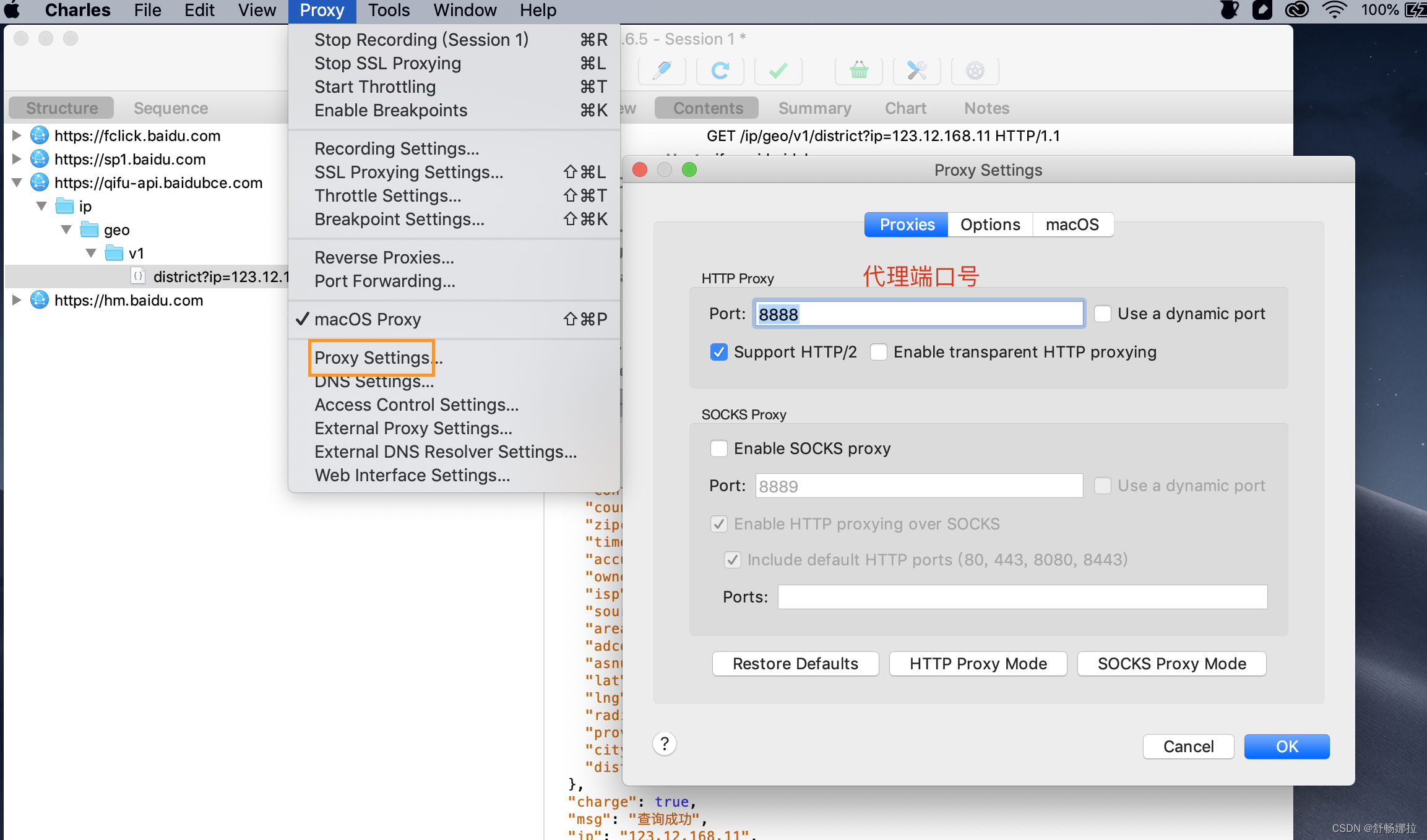Expand the fclick.baidu.com tree node
This screenshot has height=840, width=1427.
coord(17,135)
